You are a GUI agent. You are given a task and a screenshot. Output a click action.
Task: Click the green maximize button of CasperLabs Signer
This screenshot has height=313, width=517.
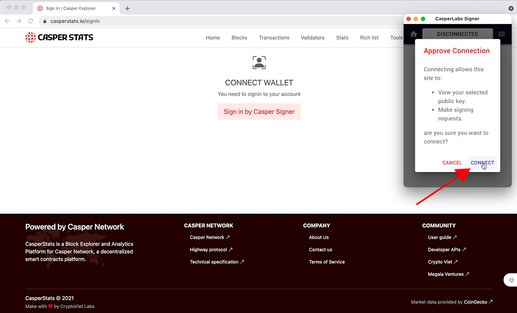pyautogui.click(x=423, y=19)
